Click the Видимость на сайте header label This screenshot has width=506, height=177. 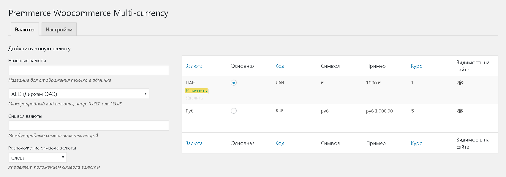pyautogui.click(x=473, y=66)
